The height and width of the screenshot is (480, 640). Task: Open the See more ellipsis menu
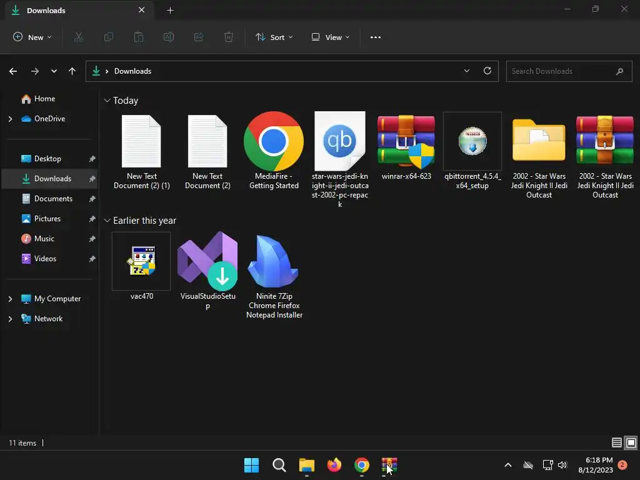[x=376, y=37]
